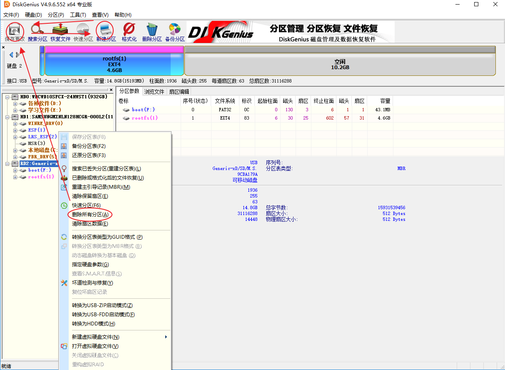The width and height of the screenshot is (505, 370).
Task: Switch to the 扇区编辑 tab
Action: pos(179,92)
